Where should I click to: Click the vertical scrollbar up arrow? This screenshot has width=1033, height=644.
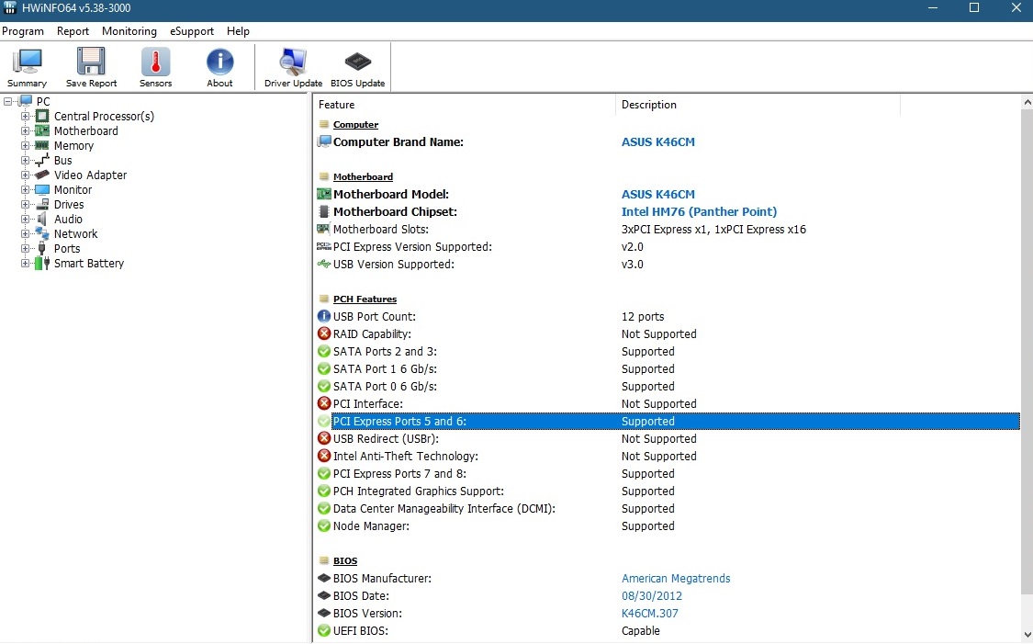click(1027, 103)
